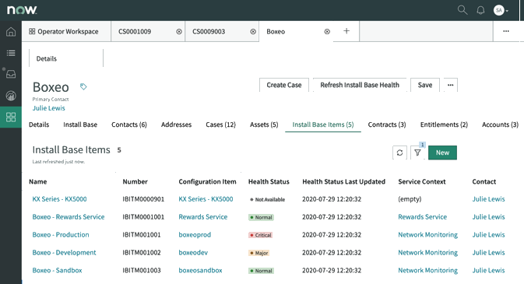Open the Install Base tab
Screen dimensions: 524x284
point(80,124)
